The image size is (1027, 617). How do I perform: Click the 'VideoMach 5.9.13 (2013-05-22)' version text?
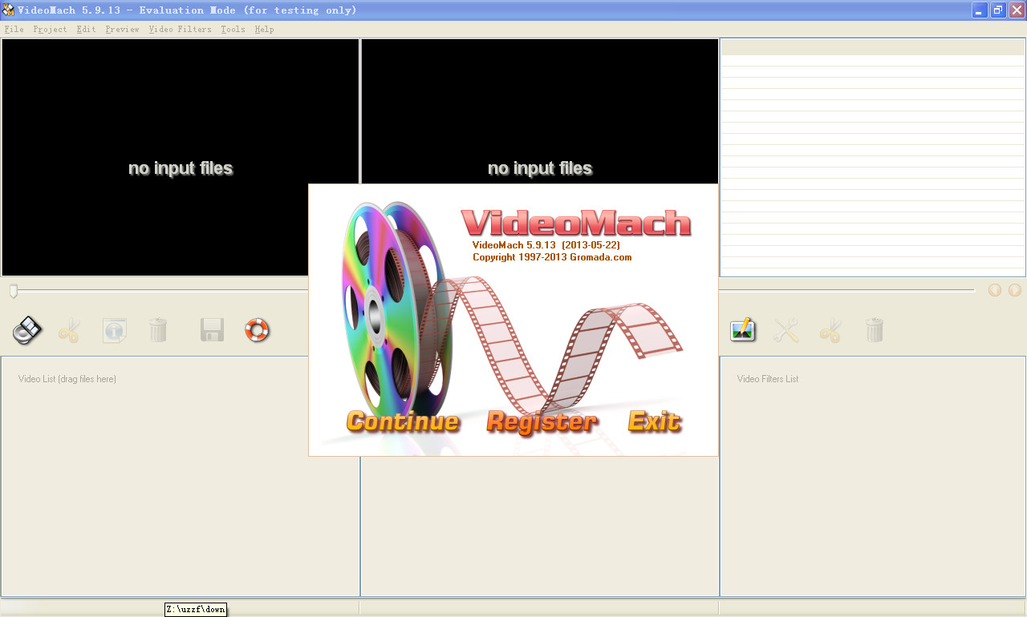pos(546,244)
